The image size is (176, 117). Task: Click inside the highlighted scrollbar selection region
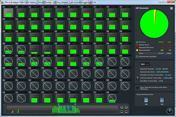click(x=67, y=109)
